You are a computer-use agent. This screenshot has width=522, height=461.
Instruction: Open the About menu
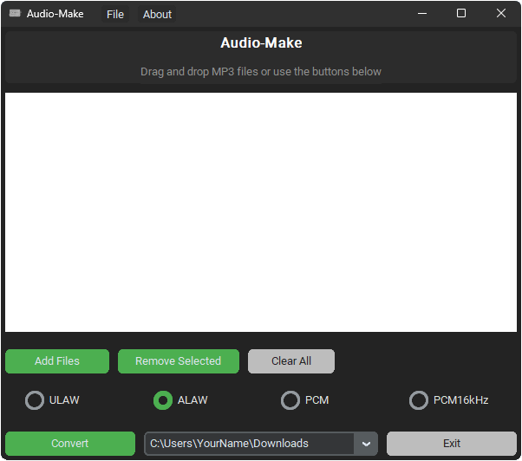157,15
